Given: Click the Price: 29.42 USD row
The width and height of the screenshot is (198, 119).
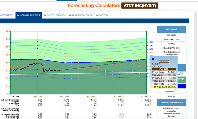Looking at the screenshot, I should coord(171,39).
